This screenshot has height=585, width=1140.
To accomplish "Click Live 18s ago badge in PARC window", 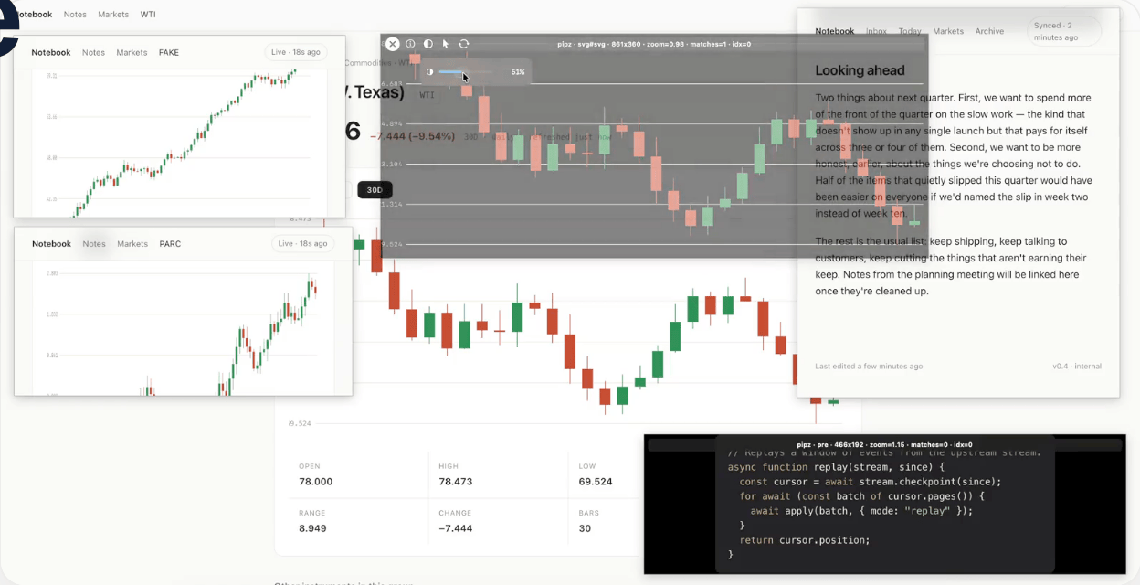I will [x=302, y=244].
